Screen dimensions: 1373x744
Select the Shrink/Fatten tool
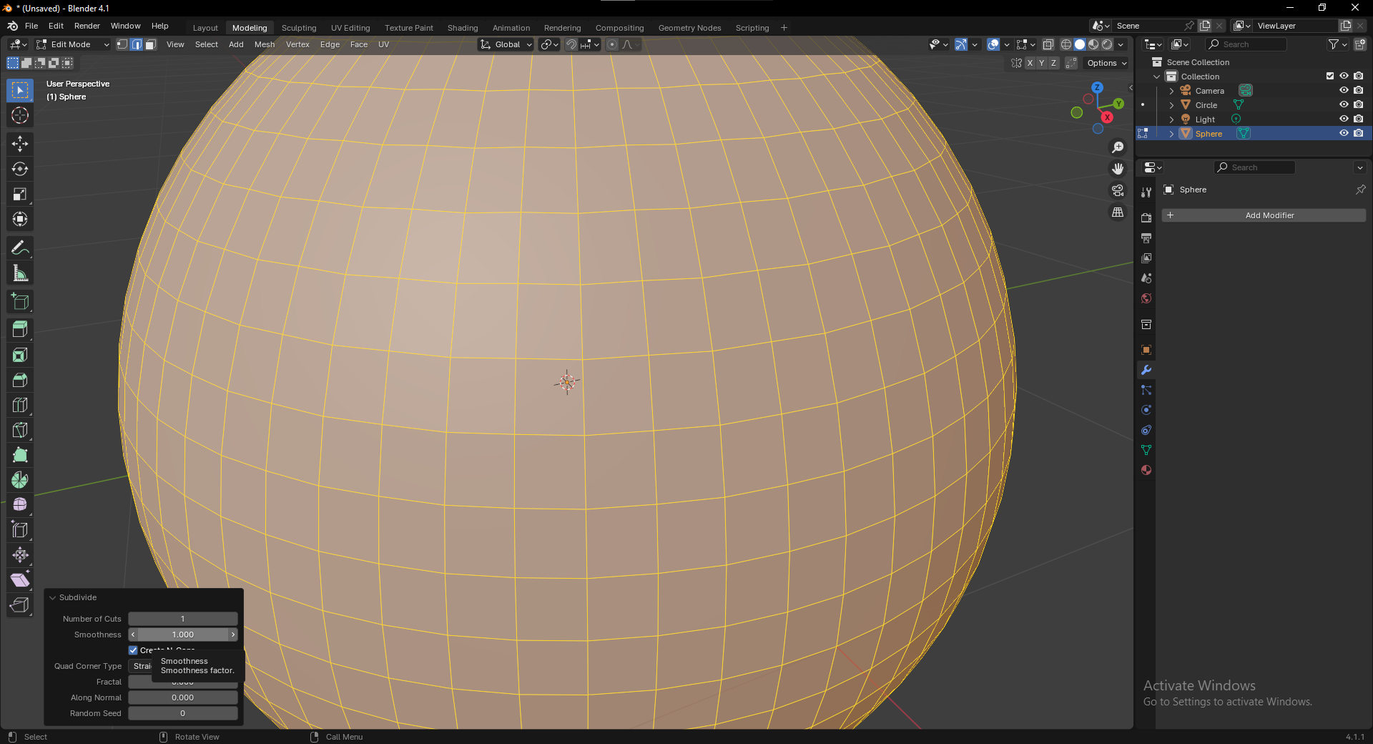point(20,555)
